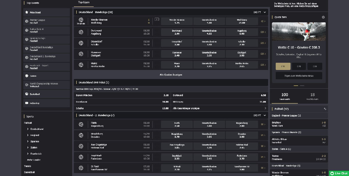Expand Italien under Fußball in Sports

point(34,148)
